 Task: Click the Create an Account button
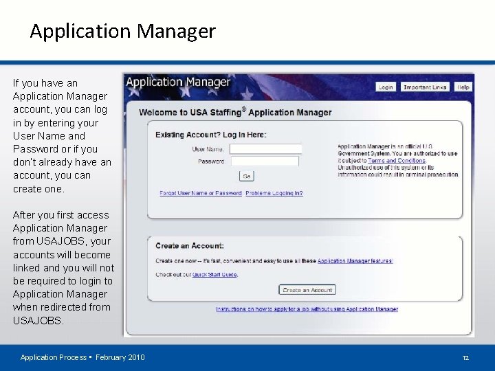[307, 290]
